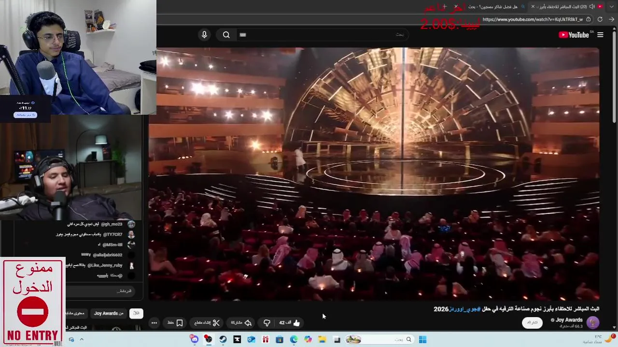
Task: Close the Fadl Shaker search tab
Action: coord(456,7)
